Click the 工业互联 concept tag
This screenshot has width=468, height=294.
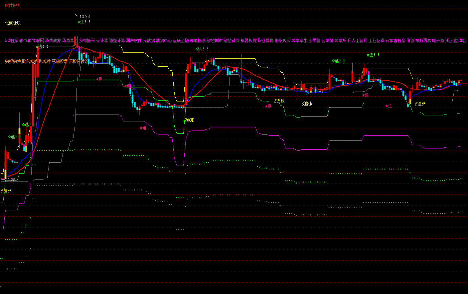click(377, 40)
